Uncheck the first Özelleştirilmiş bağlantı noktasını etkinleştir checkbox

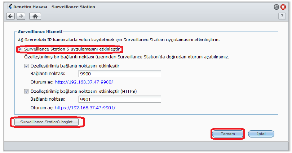pos(26,66)
